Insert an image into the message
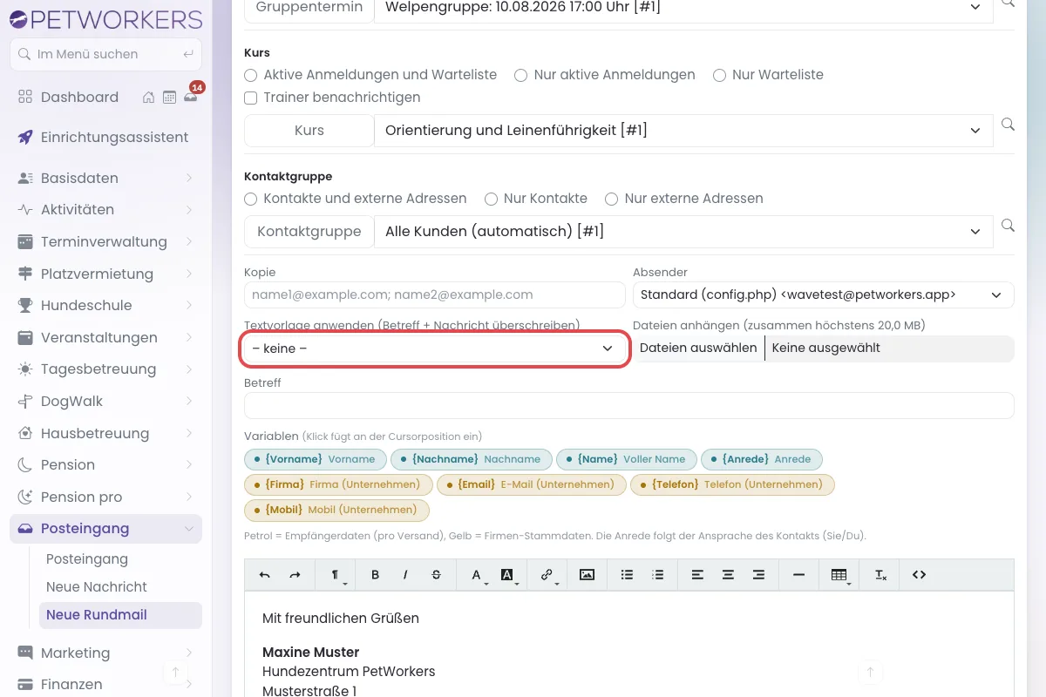The image size is (1046, 697). [x=587, y=575]
